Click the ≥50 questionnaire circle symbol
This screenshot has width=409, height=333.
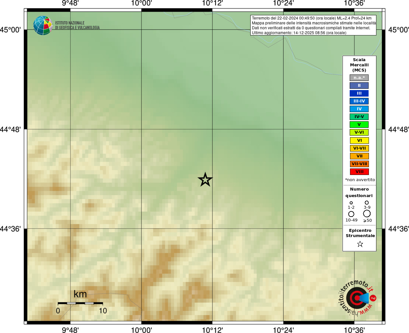[x=367, y=214]
